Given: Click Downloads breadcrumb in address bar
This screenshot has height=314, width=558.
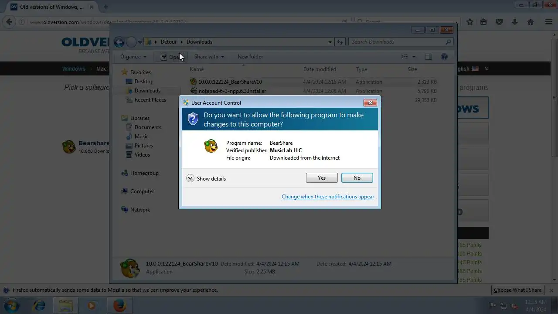Looking at the screenshot, I should (x=199, y=42).
